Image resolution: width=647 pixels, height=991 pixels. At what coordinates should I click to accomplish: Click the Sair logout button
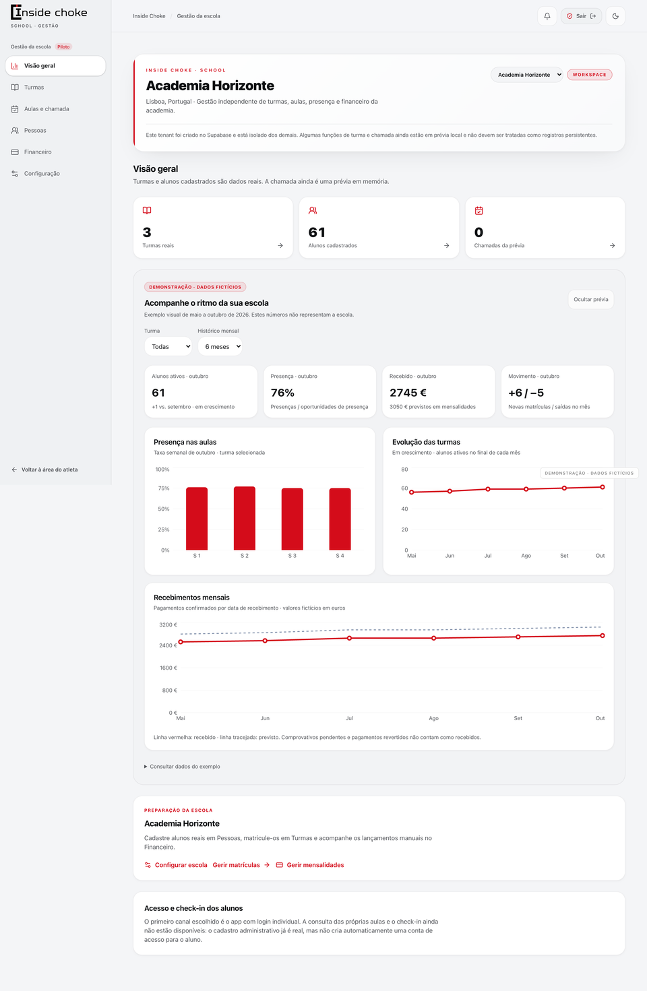click(581, 16)
